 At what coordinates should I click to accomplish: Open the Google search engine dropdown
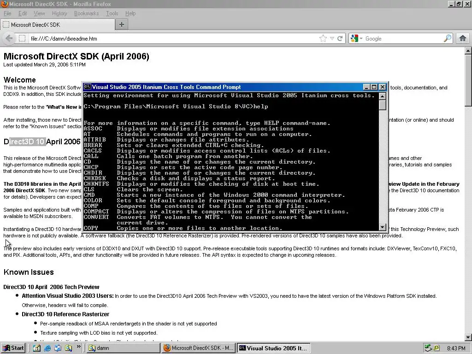click(x=356, y=39)
